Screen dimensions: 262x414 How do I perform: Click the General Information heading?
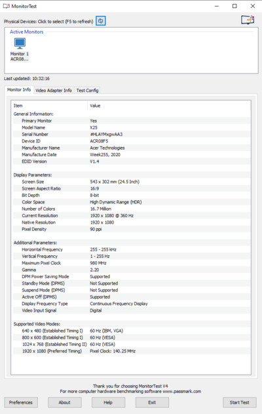click(x=33, y=114)
